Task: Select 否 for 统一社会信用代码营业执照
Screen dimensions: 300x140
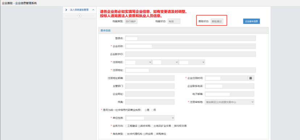Action: coord(152,110)
